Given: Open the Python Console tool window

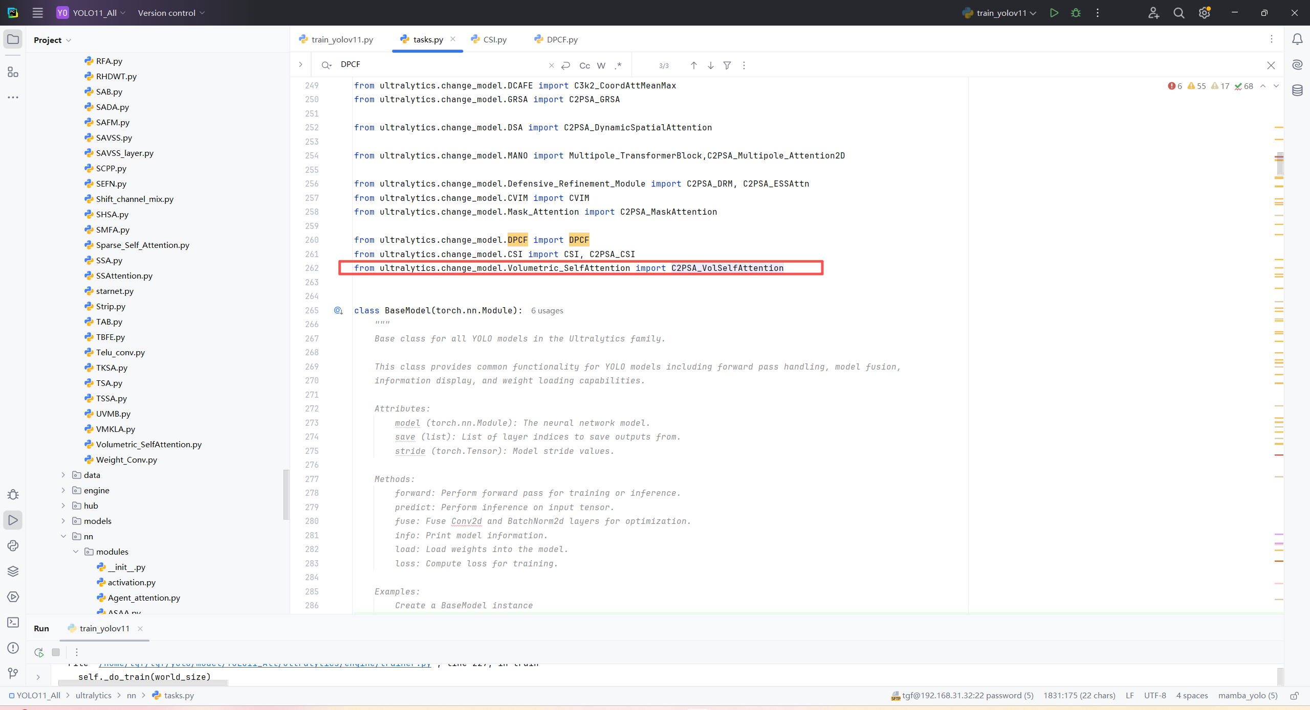Looking at the screenshot, I should click(13, 545).
